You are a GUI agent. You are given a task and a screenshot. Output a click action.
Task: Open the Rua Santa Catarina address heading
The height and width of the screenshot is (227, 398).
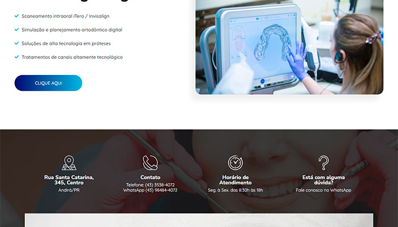coord(69,180)
